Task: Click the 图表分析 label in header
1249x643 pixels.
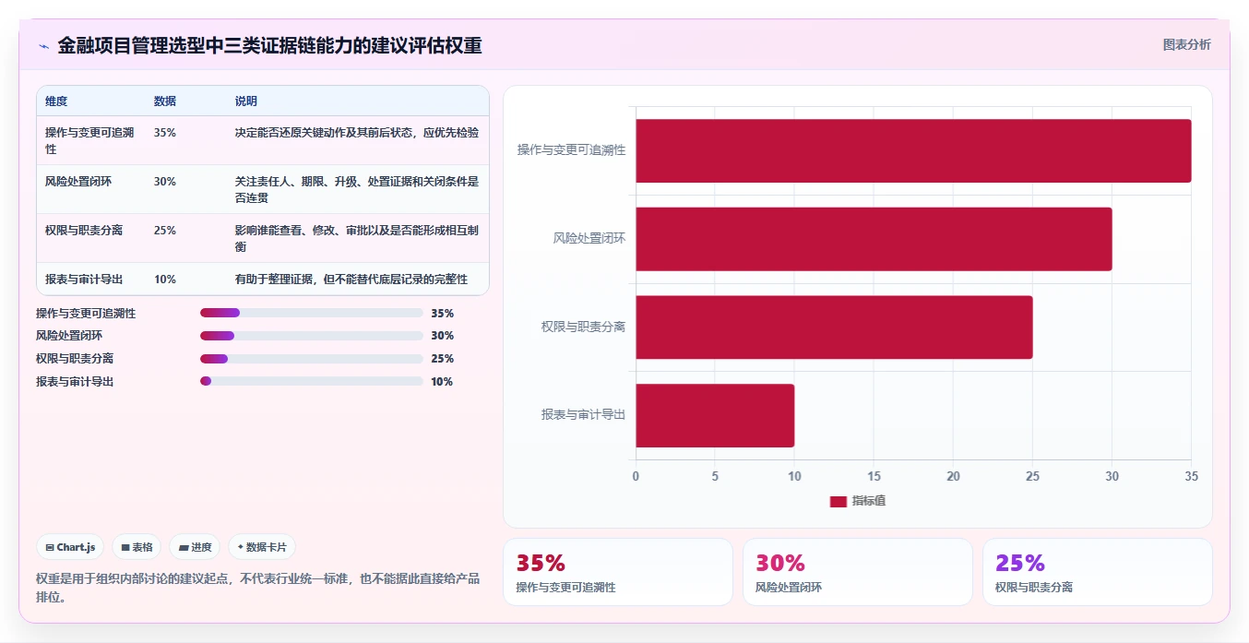Action: tap(1186, 44)
